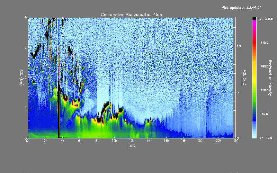Click the right 'AGL (kft)' axis label

point(245,78)
